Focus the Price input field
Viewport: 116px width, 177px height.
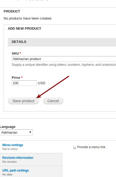24,83
